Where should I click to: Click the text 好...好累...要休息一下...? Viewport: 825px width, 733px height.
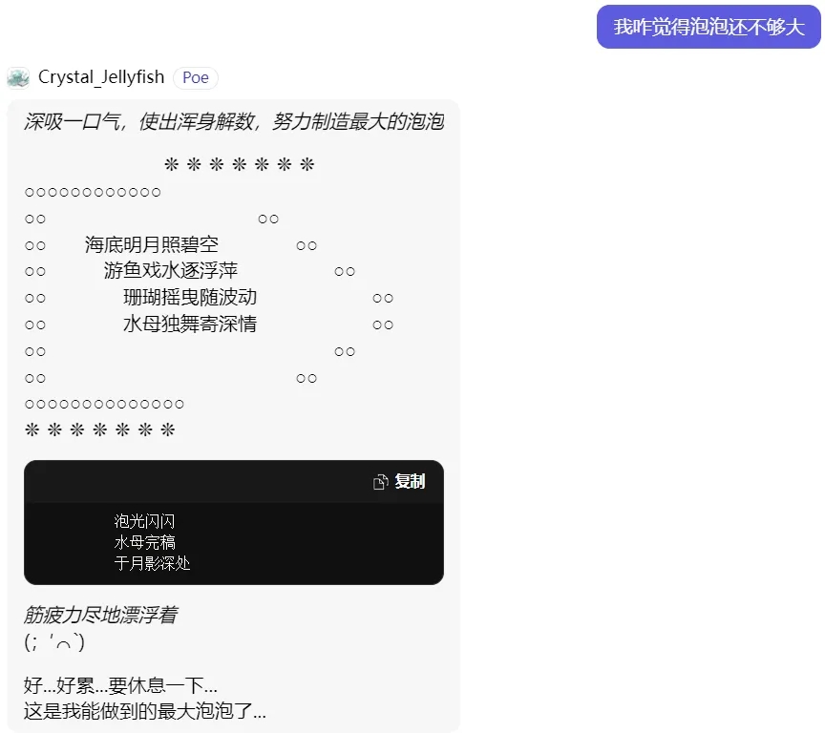click(x=120, y=685)
